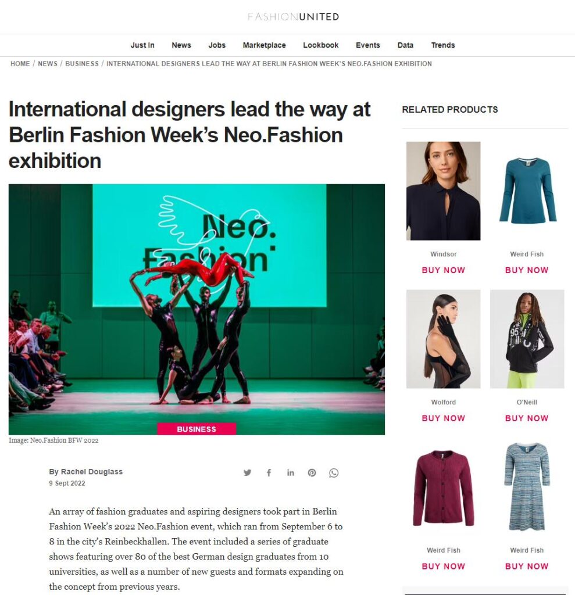The image size is (575, 595).
Task: Open the FashionUnited logo homepage
Action: click(x=293, y=17)
